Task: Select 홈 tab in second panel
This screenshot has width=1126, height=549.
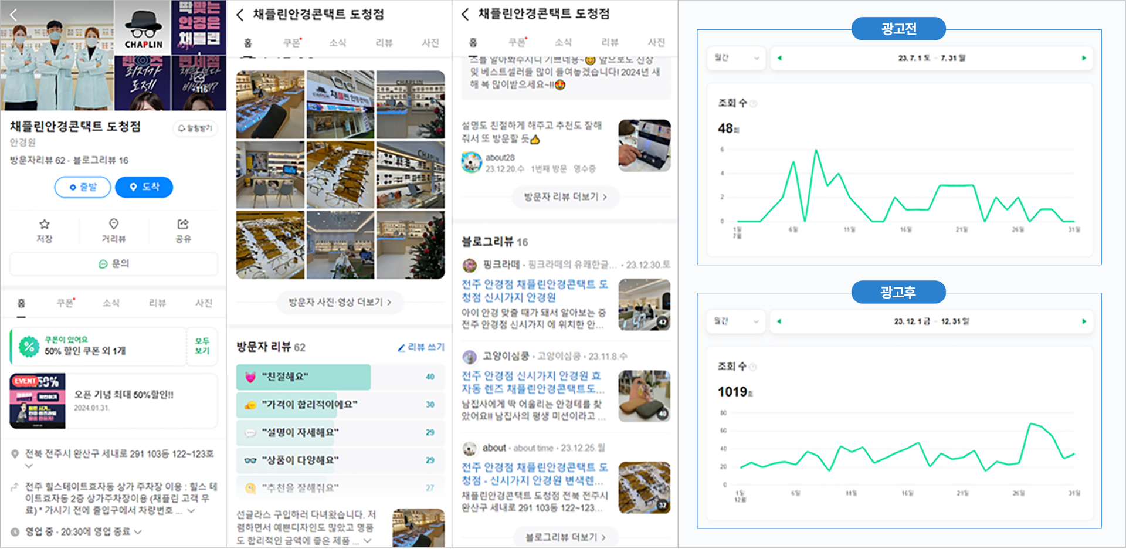Action: click(x=247, y=43)
